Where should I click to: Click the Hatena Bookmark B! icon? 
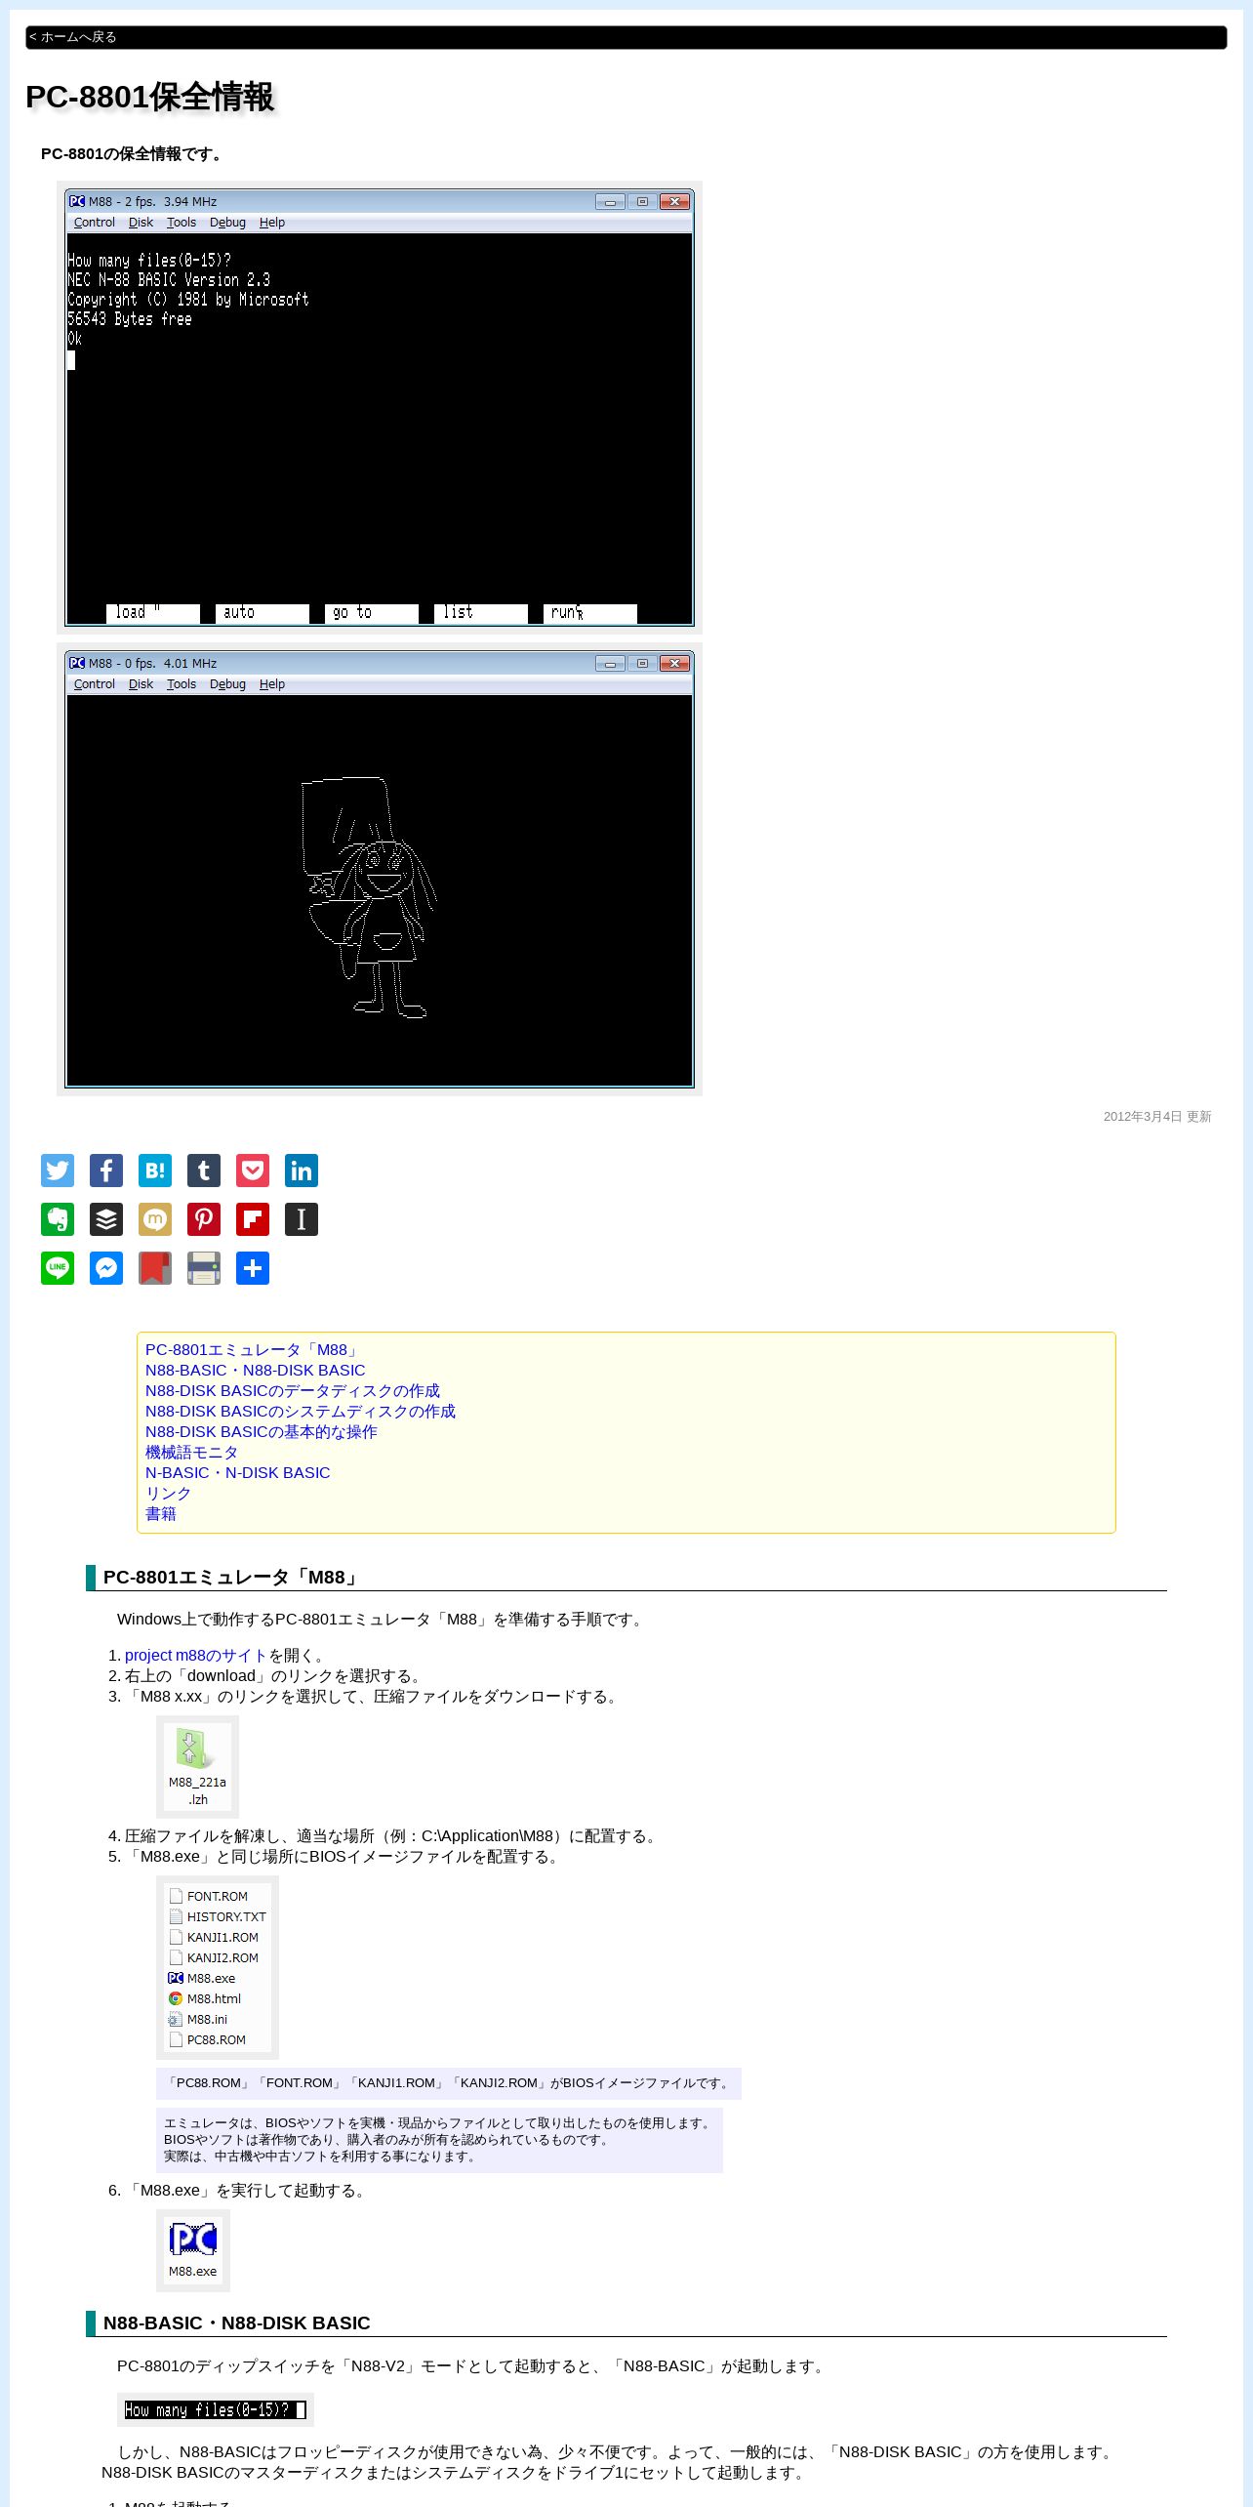(155, 1171)
